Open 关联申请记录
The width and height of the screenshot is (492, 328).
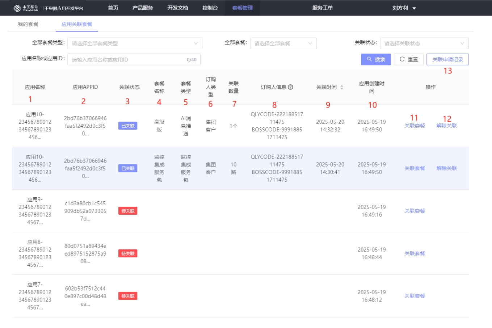tap(447, 59)
